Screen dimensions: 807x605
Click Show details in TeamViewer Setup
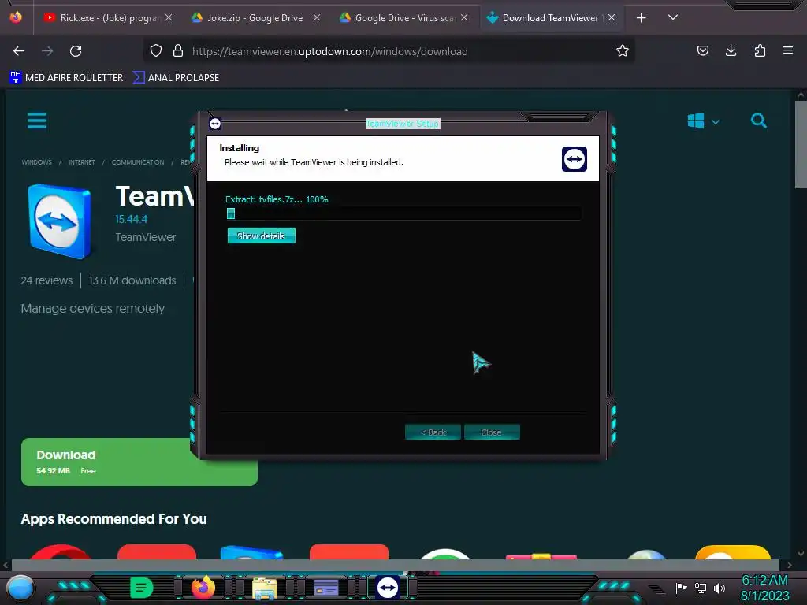click(262, 236)
